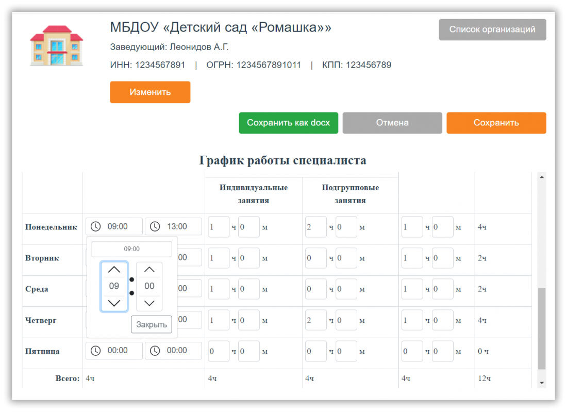Image resolution: width=567 pixels, height=412 pixels.
Task: Click clock icon in Friday end time
Action: [155, 351]
